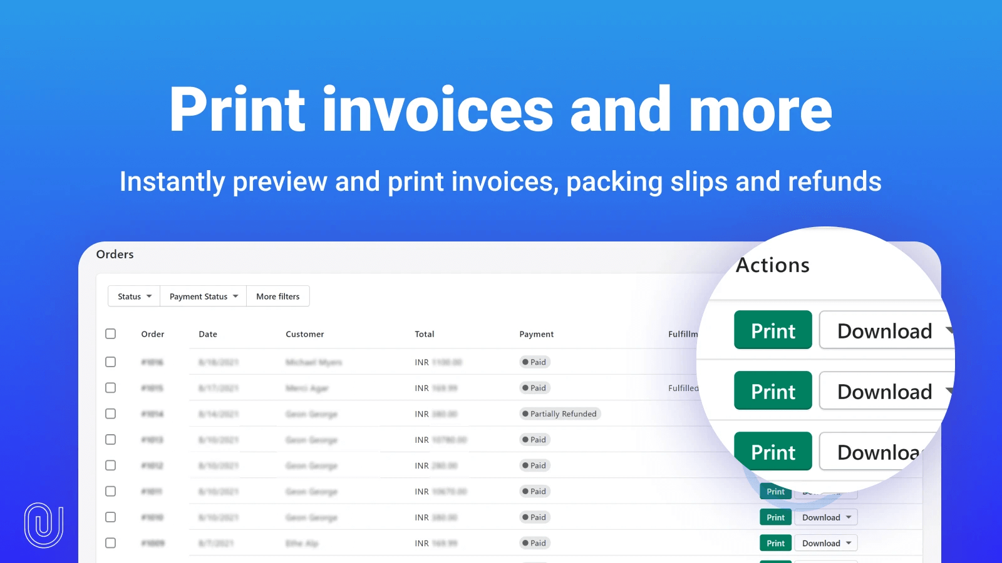Sort orders by the Order column header
The image size is (1002, 563).
click(152, 333)
